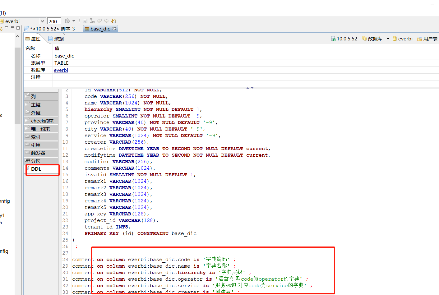Select the 外键 foreign key section
This screenshot has width=439, height=295.
[x=41, y=113]
